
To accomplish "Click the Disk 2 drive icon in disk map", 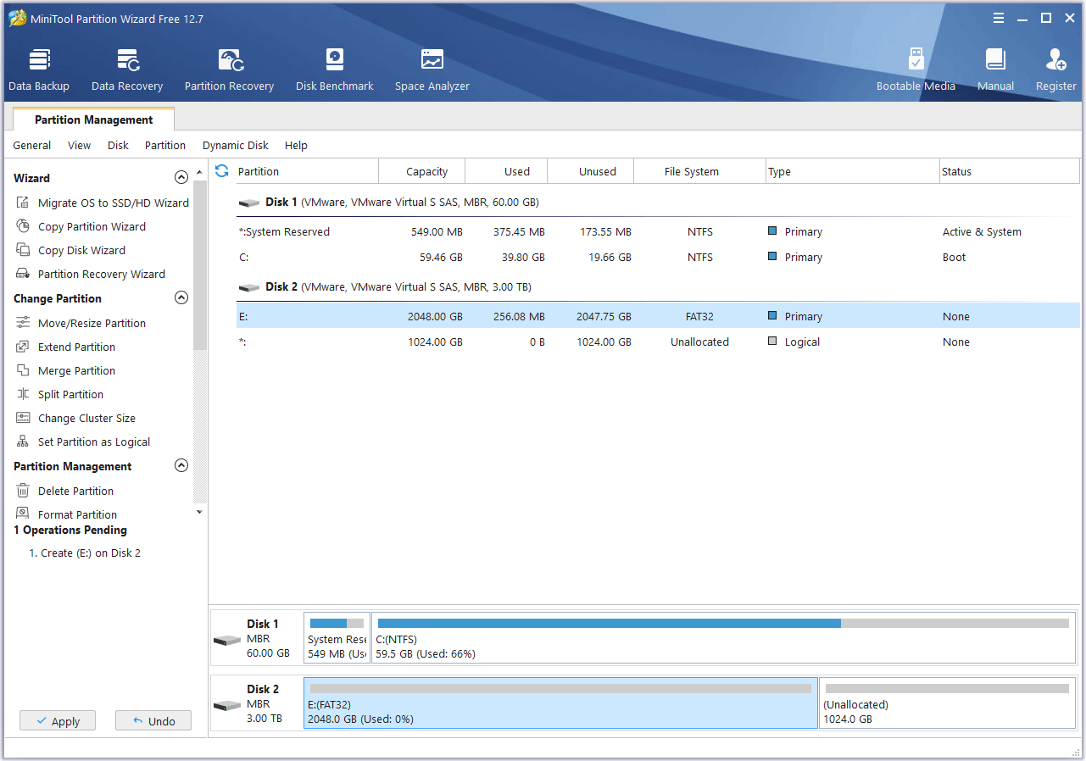I will click(x=227, y=705).
